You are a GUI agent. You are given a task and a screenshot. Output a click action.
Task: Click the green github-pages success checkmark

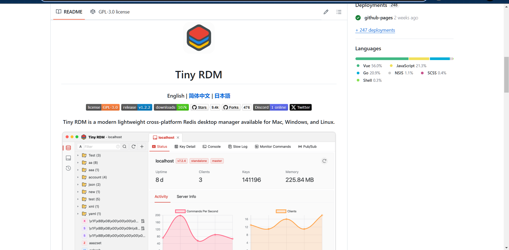tap(358, 18)
